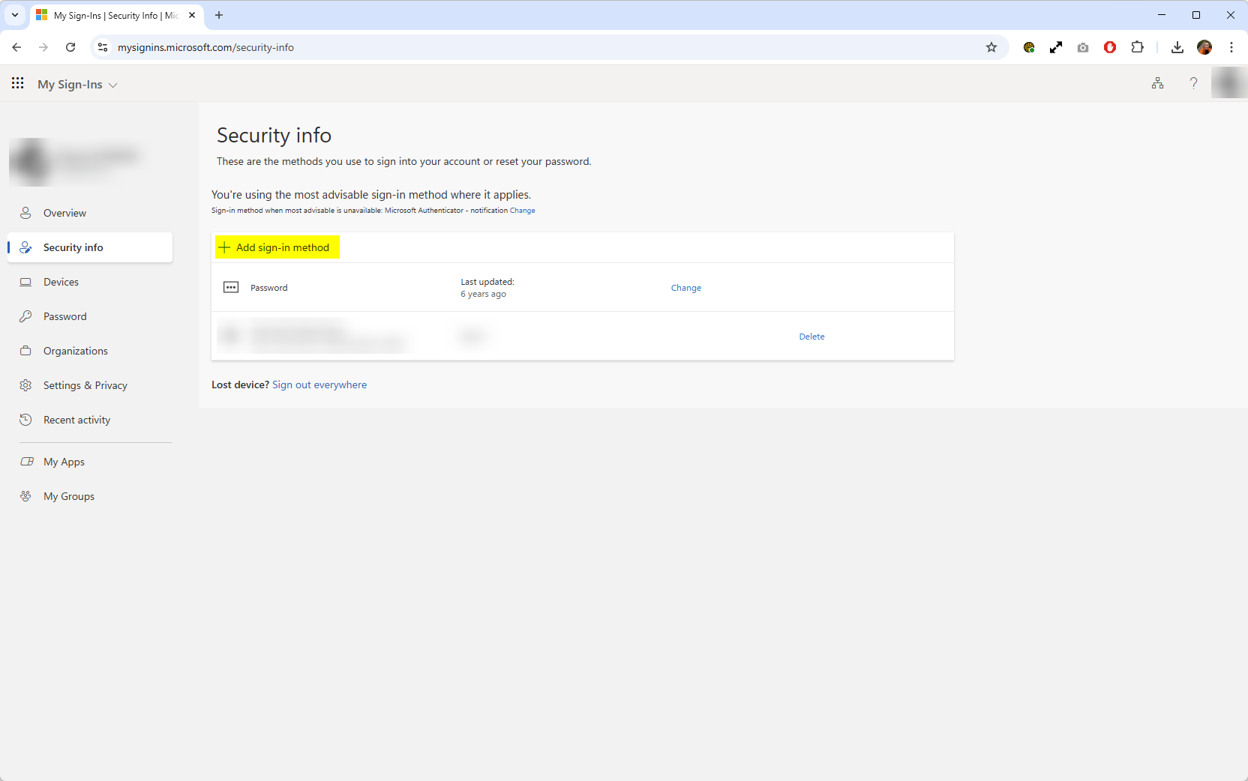Expand the My Sign-Ins dropdown chevron

(x=113, y=85)
